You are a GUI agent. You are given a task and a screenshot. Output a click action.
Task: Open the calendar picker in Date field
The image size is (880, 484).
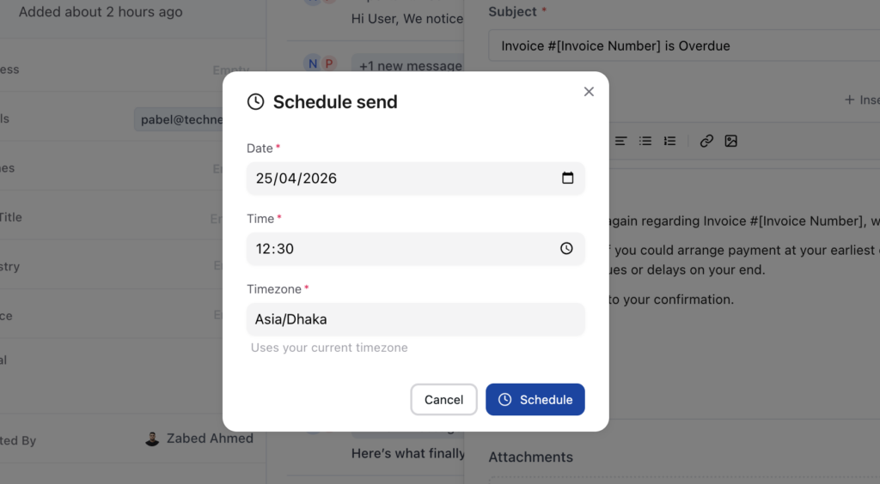pos(567,178)
